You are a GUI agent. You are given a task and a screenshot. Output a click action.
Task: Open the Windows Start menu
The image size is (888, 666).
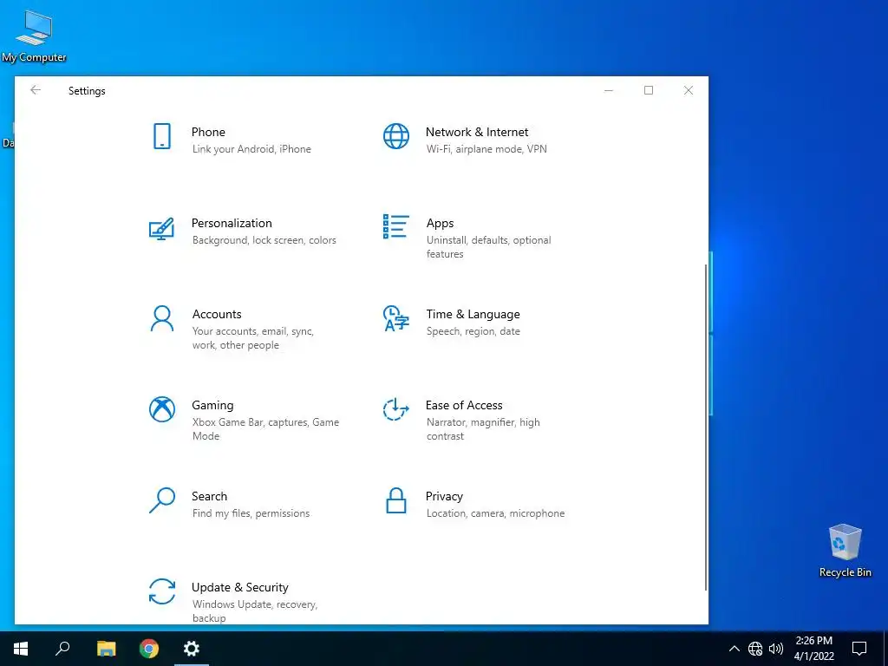click(21, 649)
